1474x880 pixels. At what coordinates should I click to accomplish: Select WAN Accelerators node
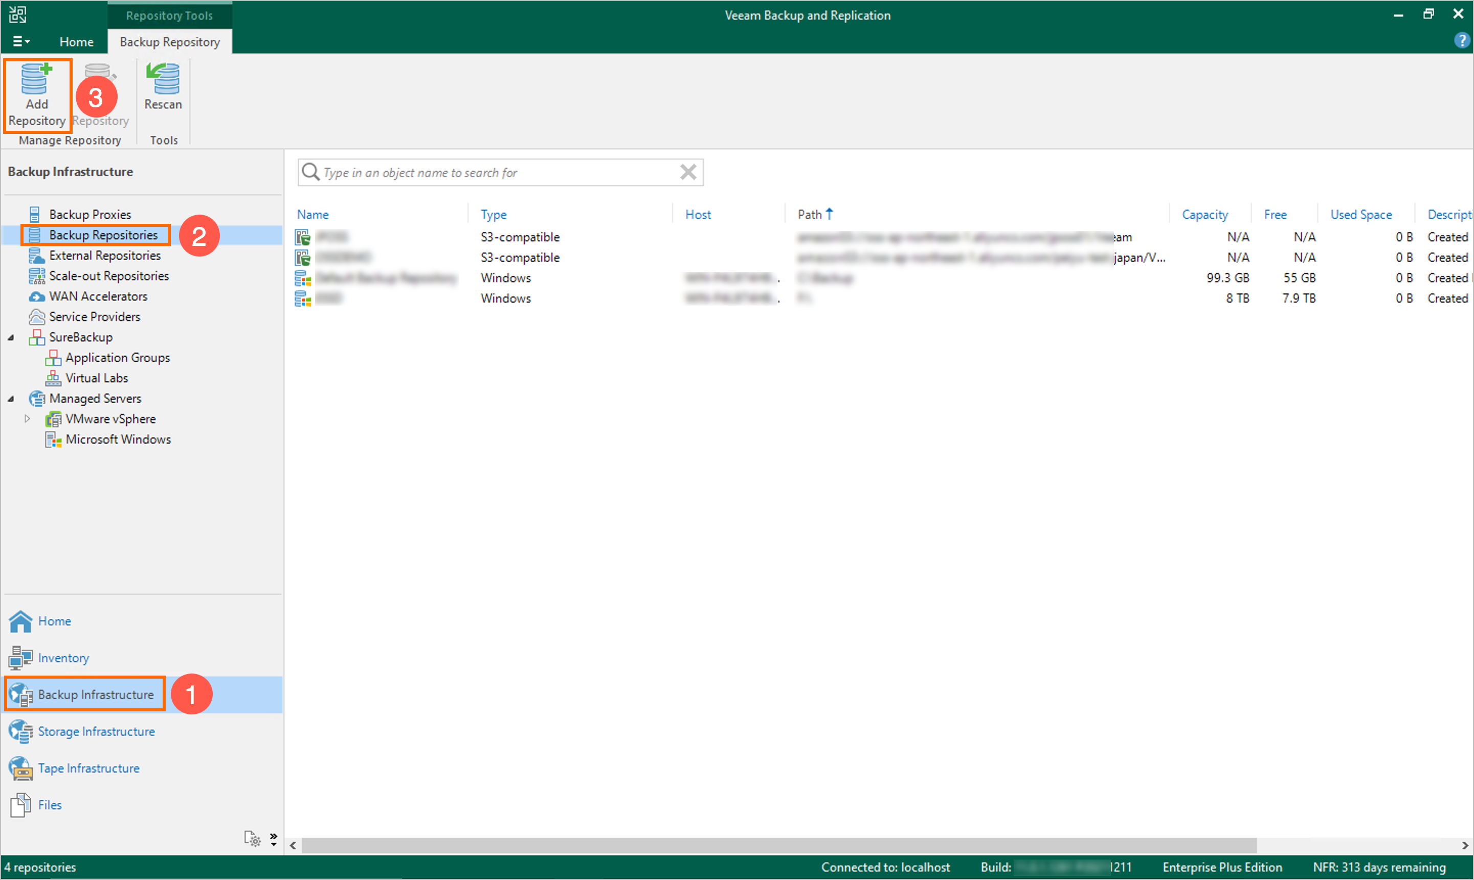[98, 296]
